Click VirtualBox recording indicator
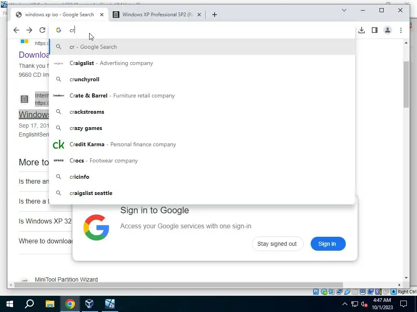 (x=370, y=292)
